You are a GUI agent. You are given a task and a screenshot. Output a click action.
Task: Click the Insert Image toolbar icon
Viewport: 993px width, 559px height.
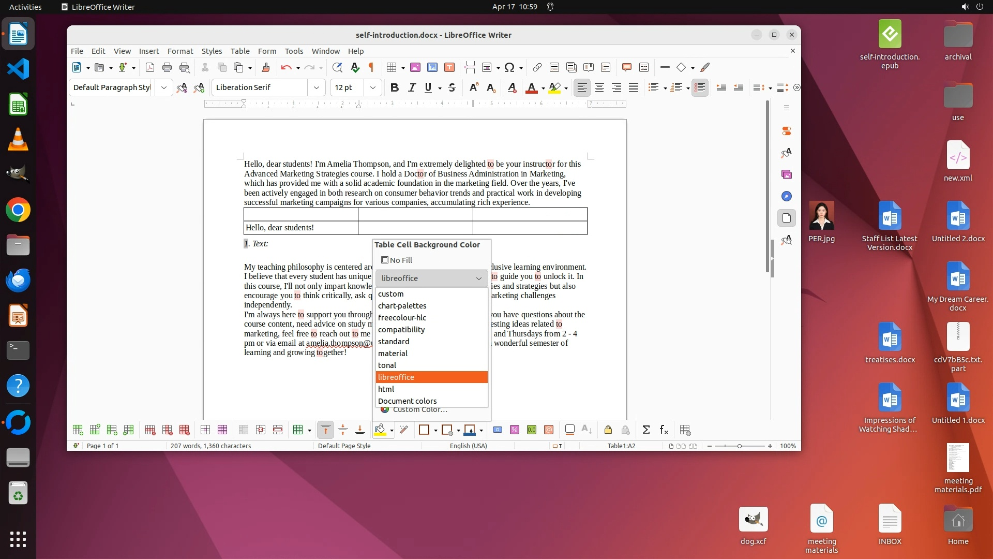tap(415, 67)
